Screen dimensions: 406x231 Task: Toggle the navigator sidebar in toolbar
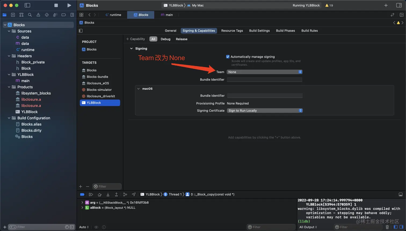pyautogui.click(x=27, y=5)
